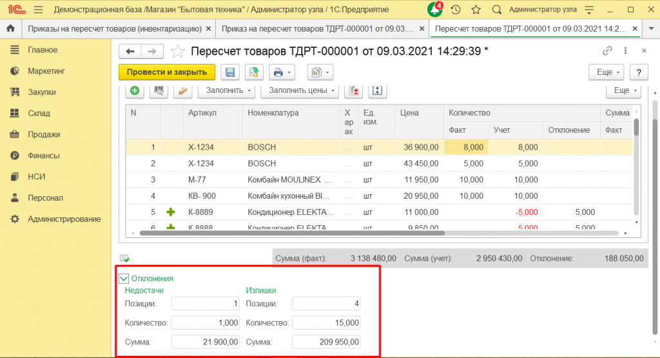Save the document floppy icon
Image resolution: width=660 pixels, height=358 pixels.
click(x=230, y=72)
